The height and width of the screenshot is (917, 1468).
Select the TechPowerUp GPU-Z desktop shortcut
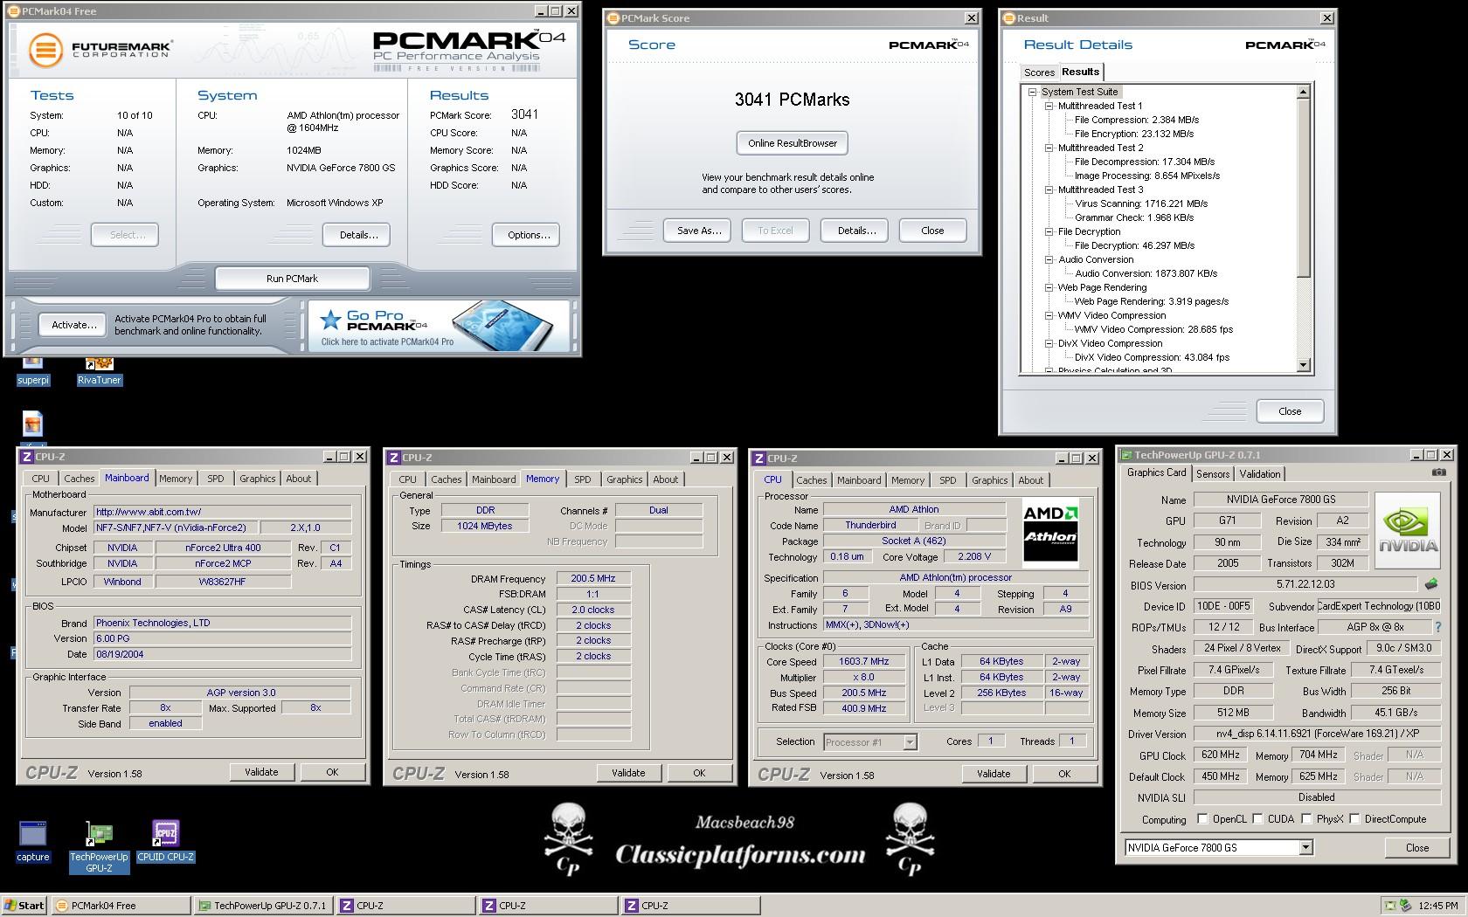tap(99, 846)
